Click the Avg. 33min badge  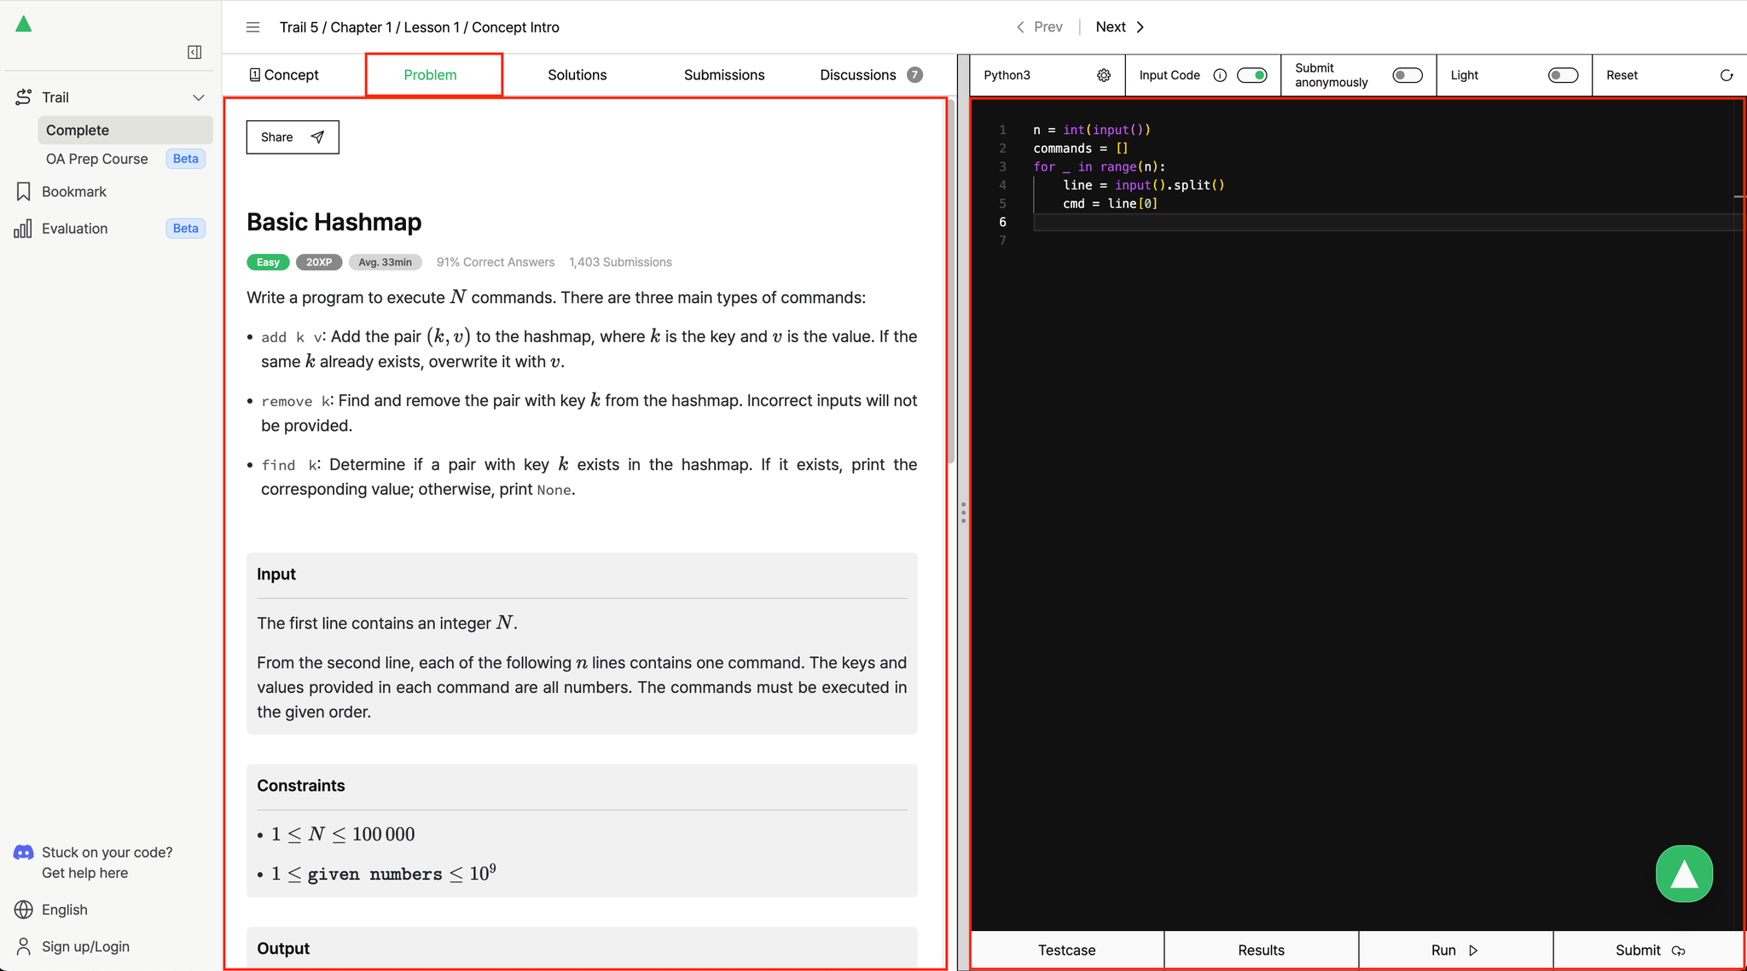tap(386, 262)
